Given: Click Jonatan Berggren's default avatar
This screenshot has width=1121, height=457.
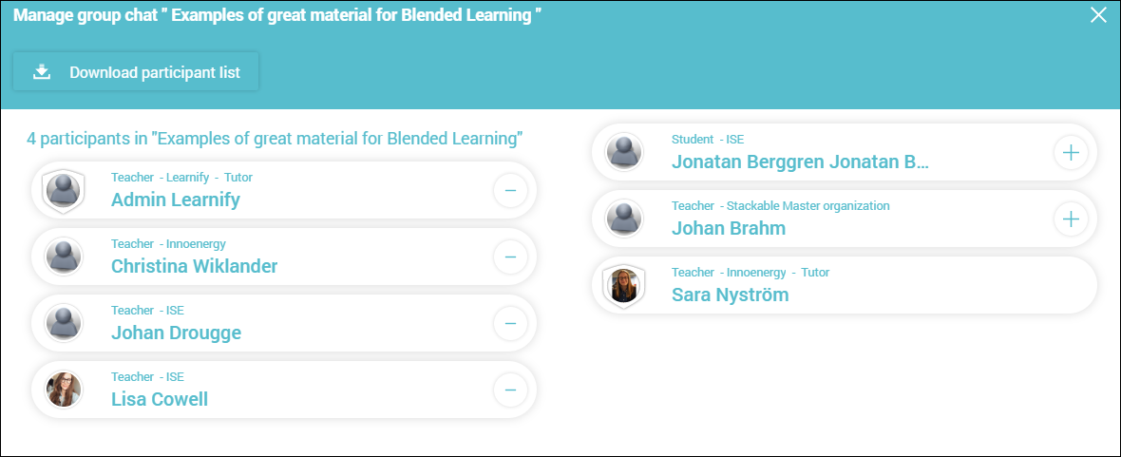Looking at the screenshot, I should [x=624, y=152].
